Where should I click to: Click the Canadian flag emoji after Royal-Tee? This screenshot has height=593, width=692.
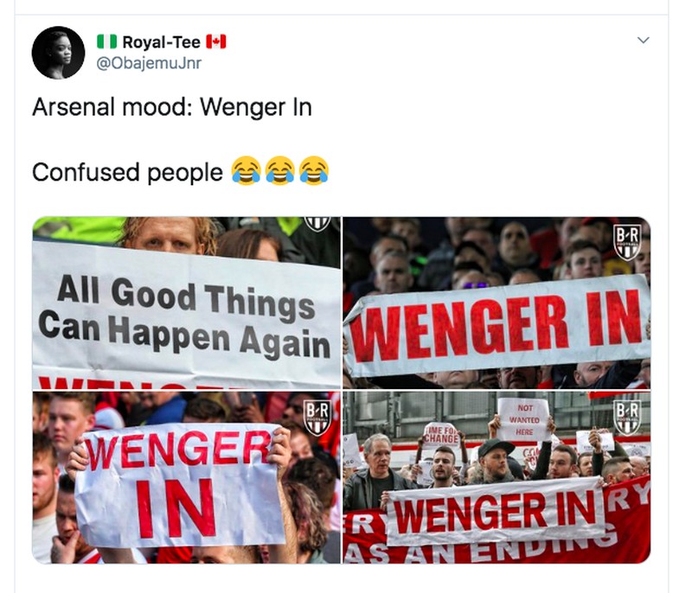click(x=215, y=41)
